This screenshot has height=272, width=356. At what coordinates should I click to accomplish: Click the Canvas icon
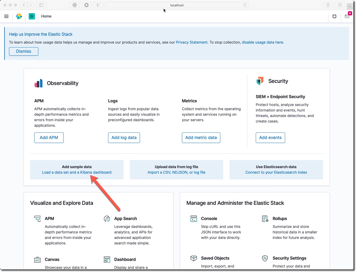pos(38,260)
